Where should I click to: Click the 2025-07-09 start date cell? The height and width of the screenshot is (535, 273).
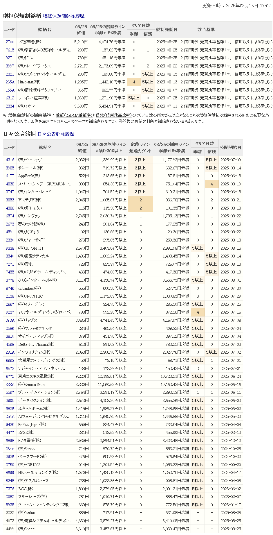click(x=231, y=160)
